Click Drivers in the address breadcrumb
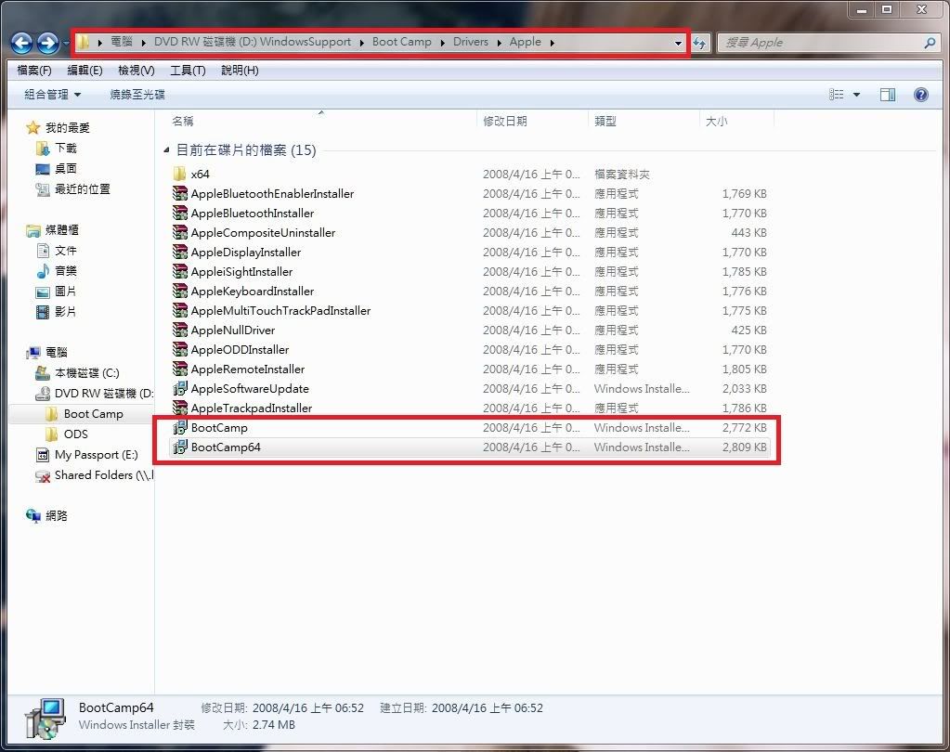This screenshot has width=950, height=752. click(x=470, y=42)
